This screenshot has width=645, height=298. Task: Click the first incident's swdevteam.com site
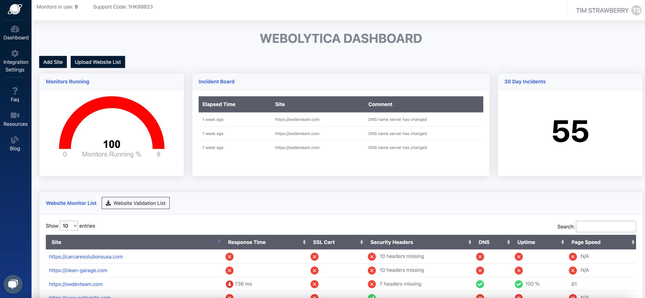click(297, 119)
